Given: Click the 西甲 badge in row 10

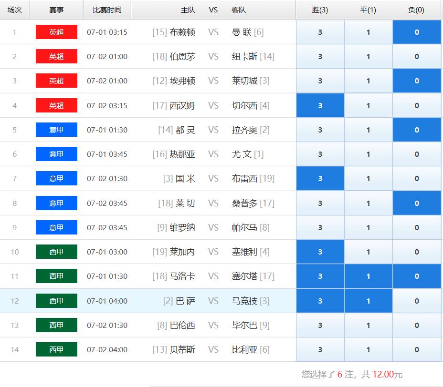Looking at the screenshot, I should (x=56, y=252).
